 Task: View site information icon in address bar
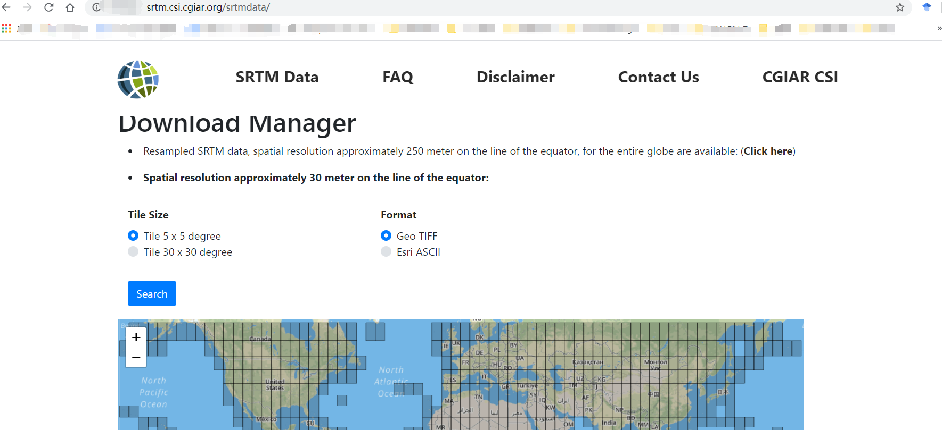tap(96, 7)
